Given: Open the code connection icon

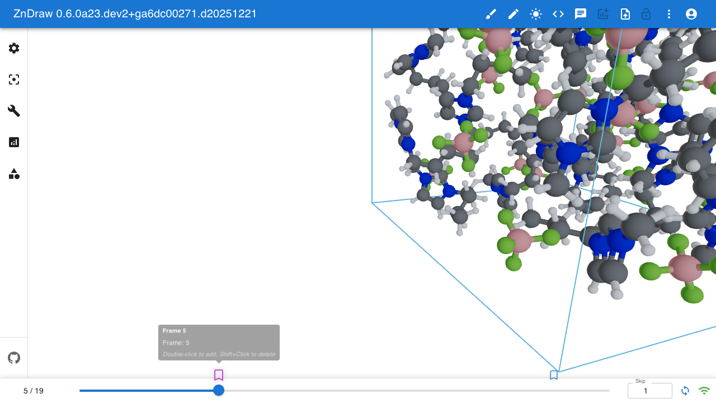Looking at the screenshot, I should coord(558,14).
